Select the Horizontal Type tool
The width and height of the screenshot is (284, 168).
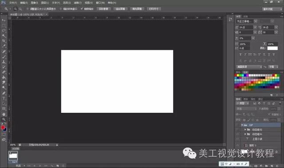(4, 98)
